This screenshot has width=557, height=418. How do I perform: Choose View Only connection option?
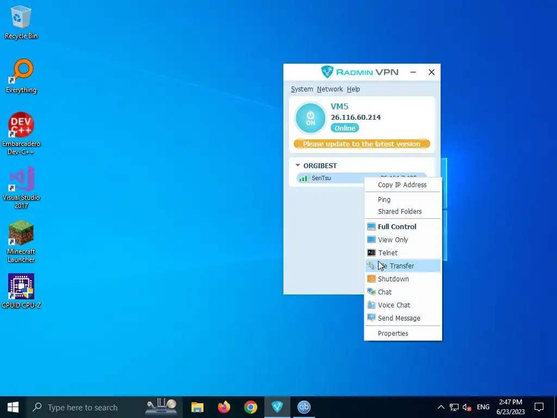[x=403, y=240]
